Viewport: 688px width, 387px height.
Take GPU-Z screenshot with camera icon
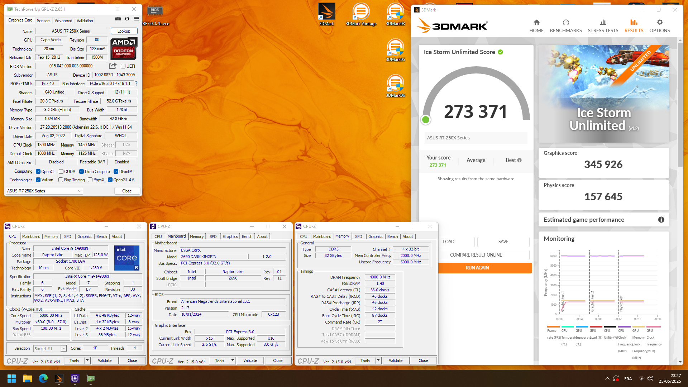(118, 19)
